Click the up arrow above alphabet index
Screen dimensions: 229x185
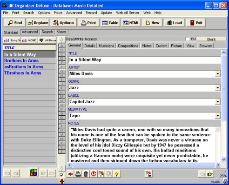[61, 40]
